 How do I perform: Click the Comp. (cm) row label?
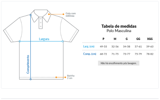coord(90,54)
